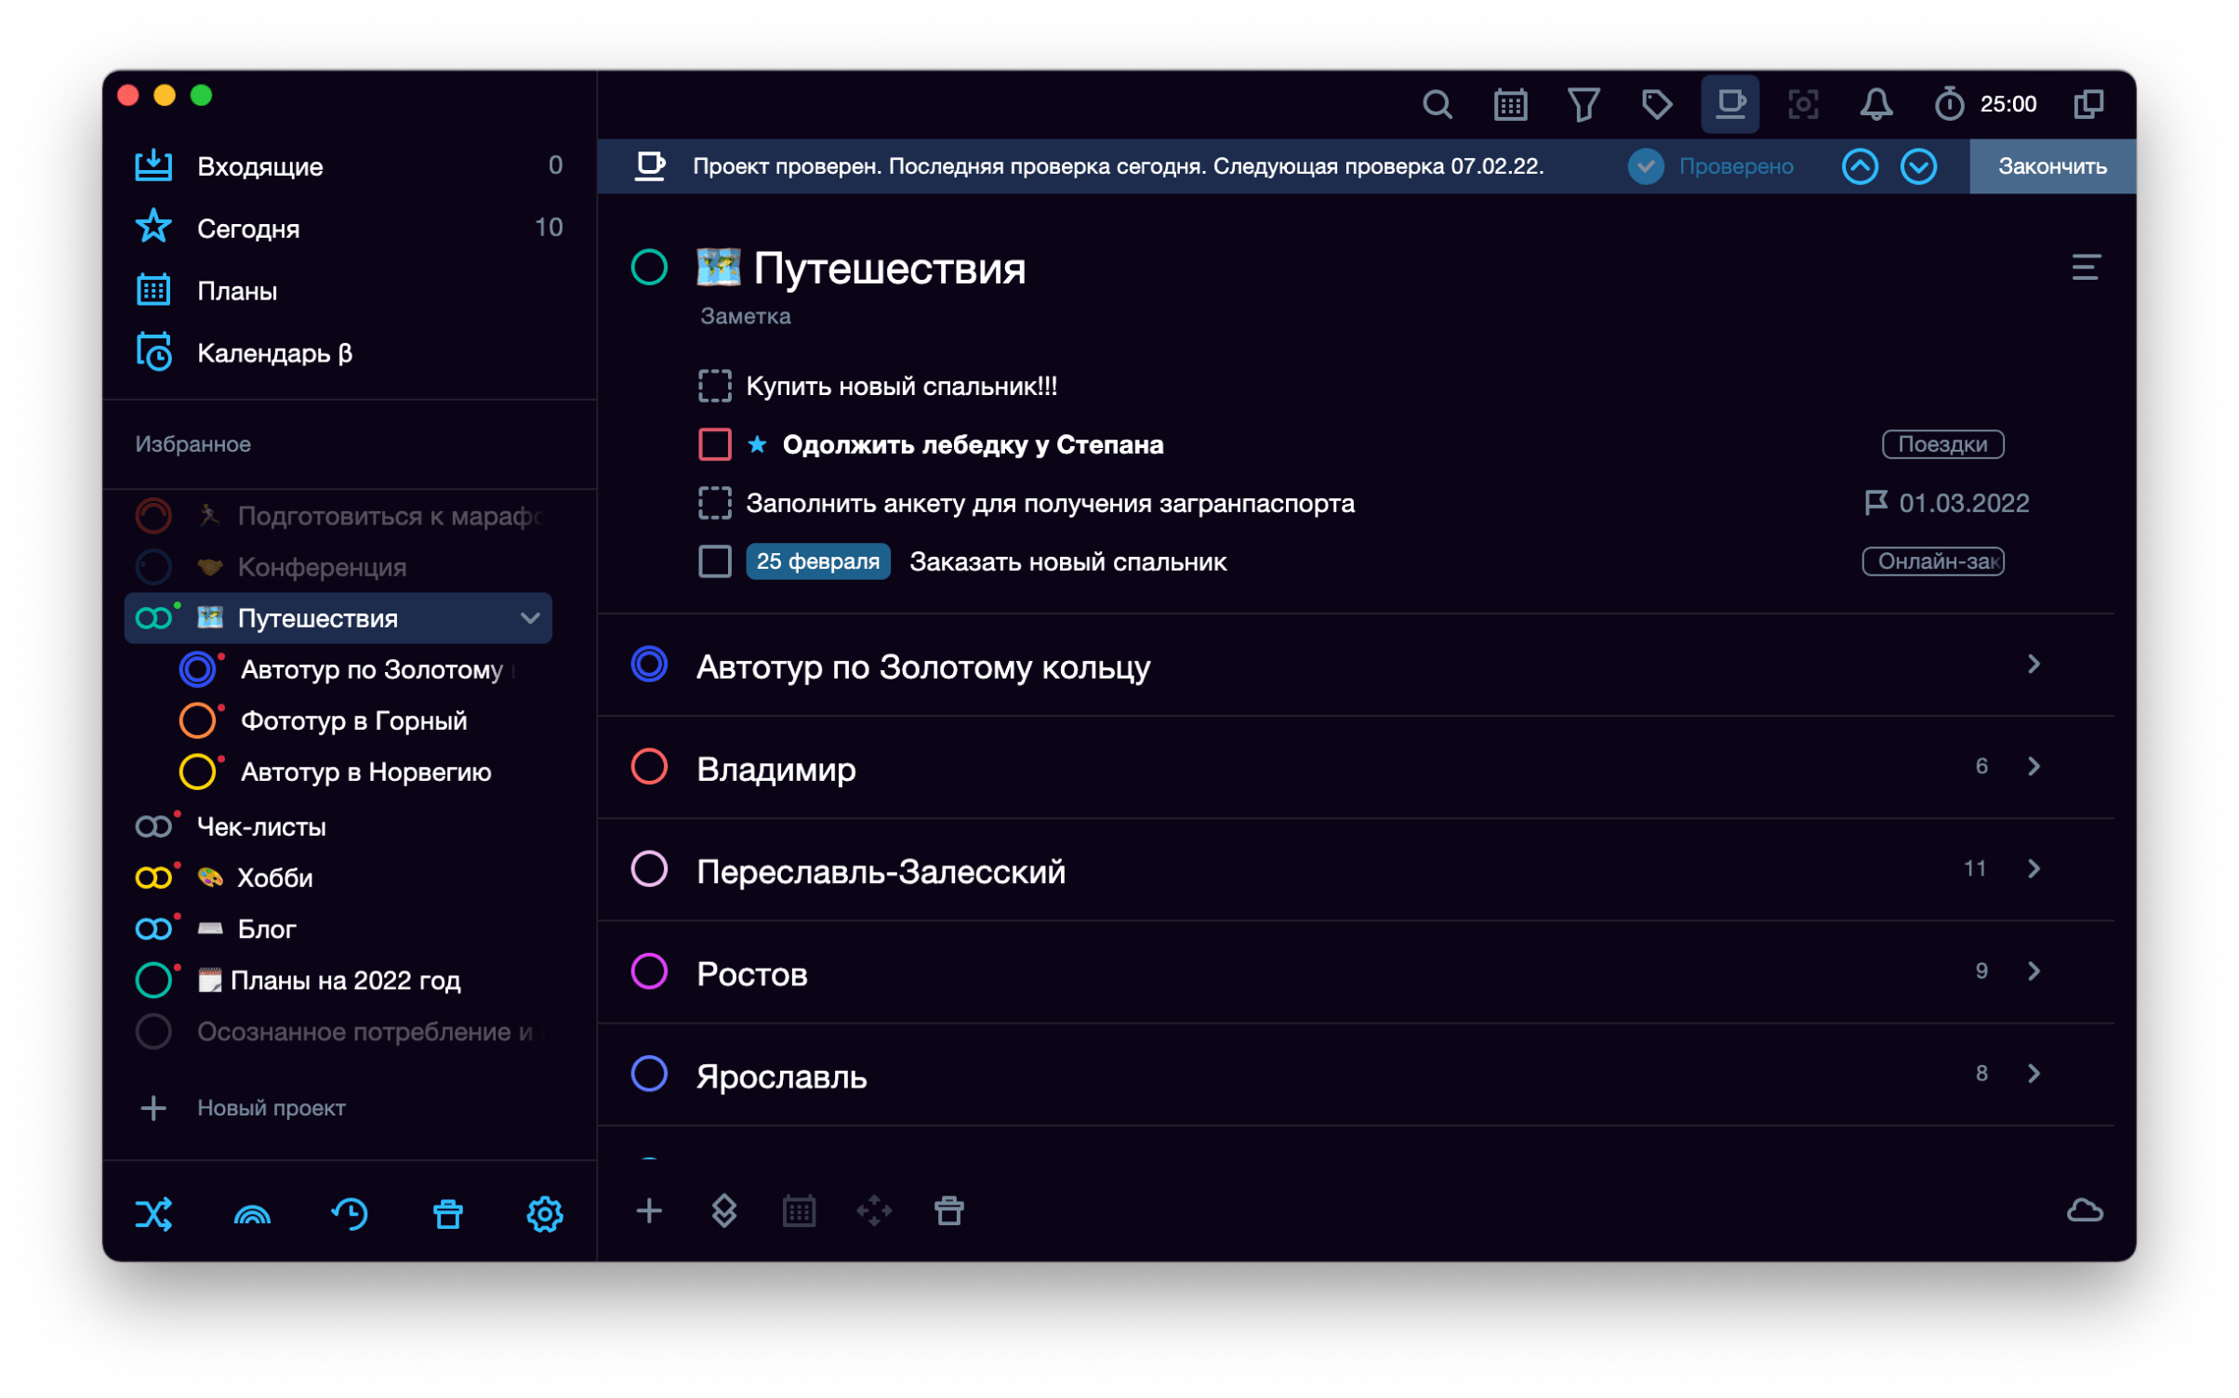Viewport: 2239px width, 1398px height.
Task: Open the history clock icon in sidebar footer
Action: [350, 1214]
